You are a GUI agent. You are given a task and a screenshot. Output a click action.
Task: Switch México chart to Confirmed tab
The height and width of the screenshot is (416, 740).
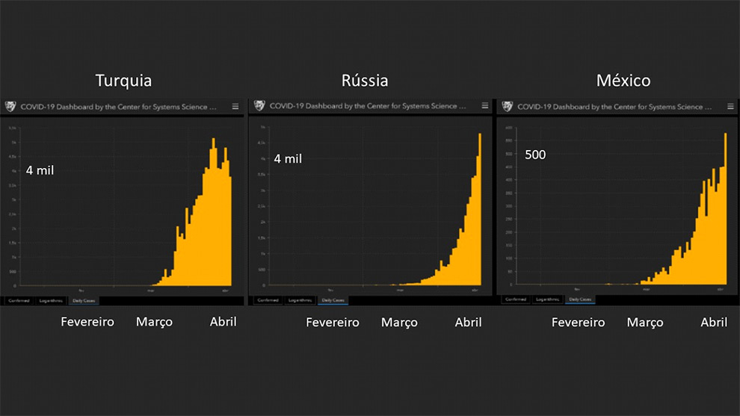(x=515, y=299)
